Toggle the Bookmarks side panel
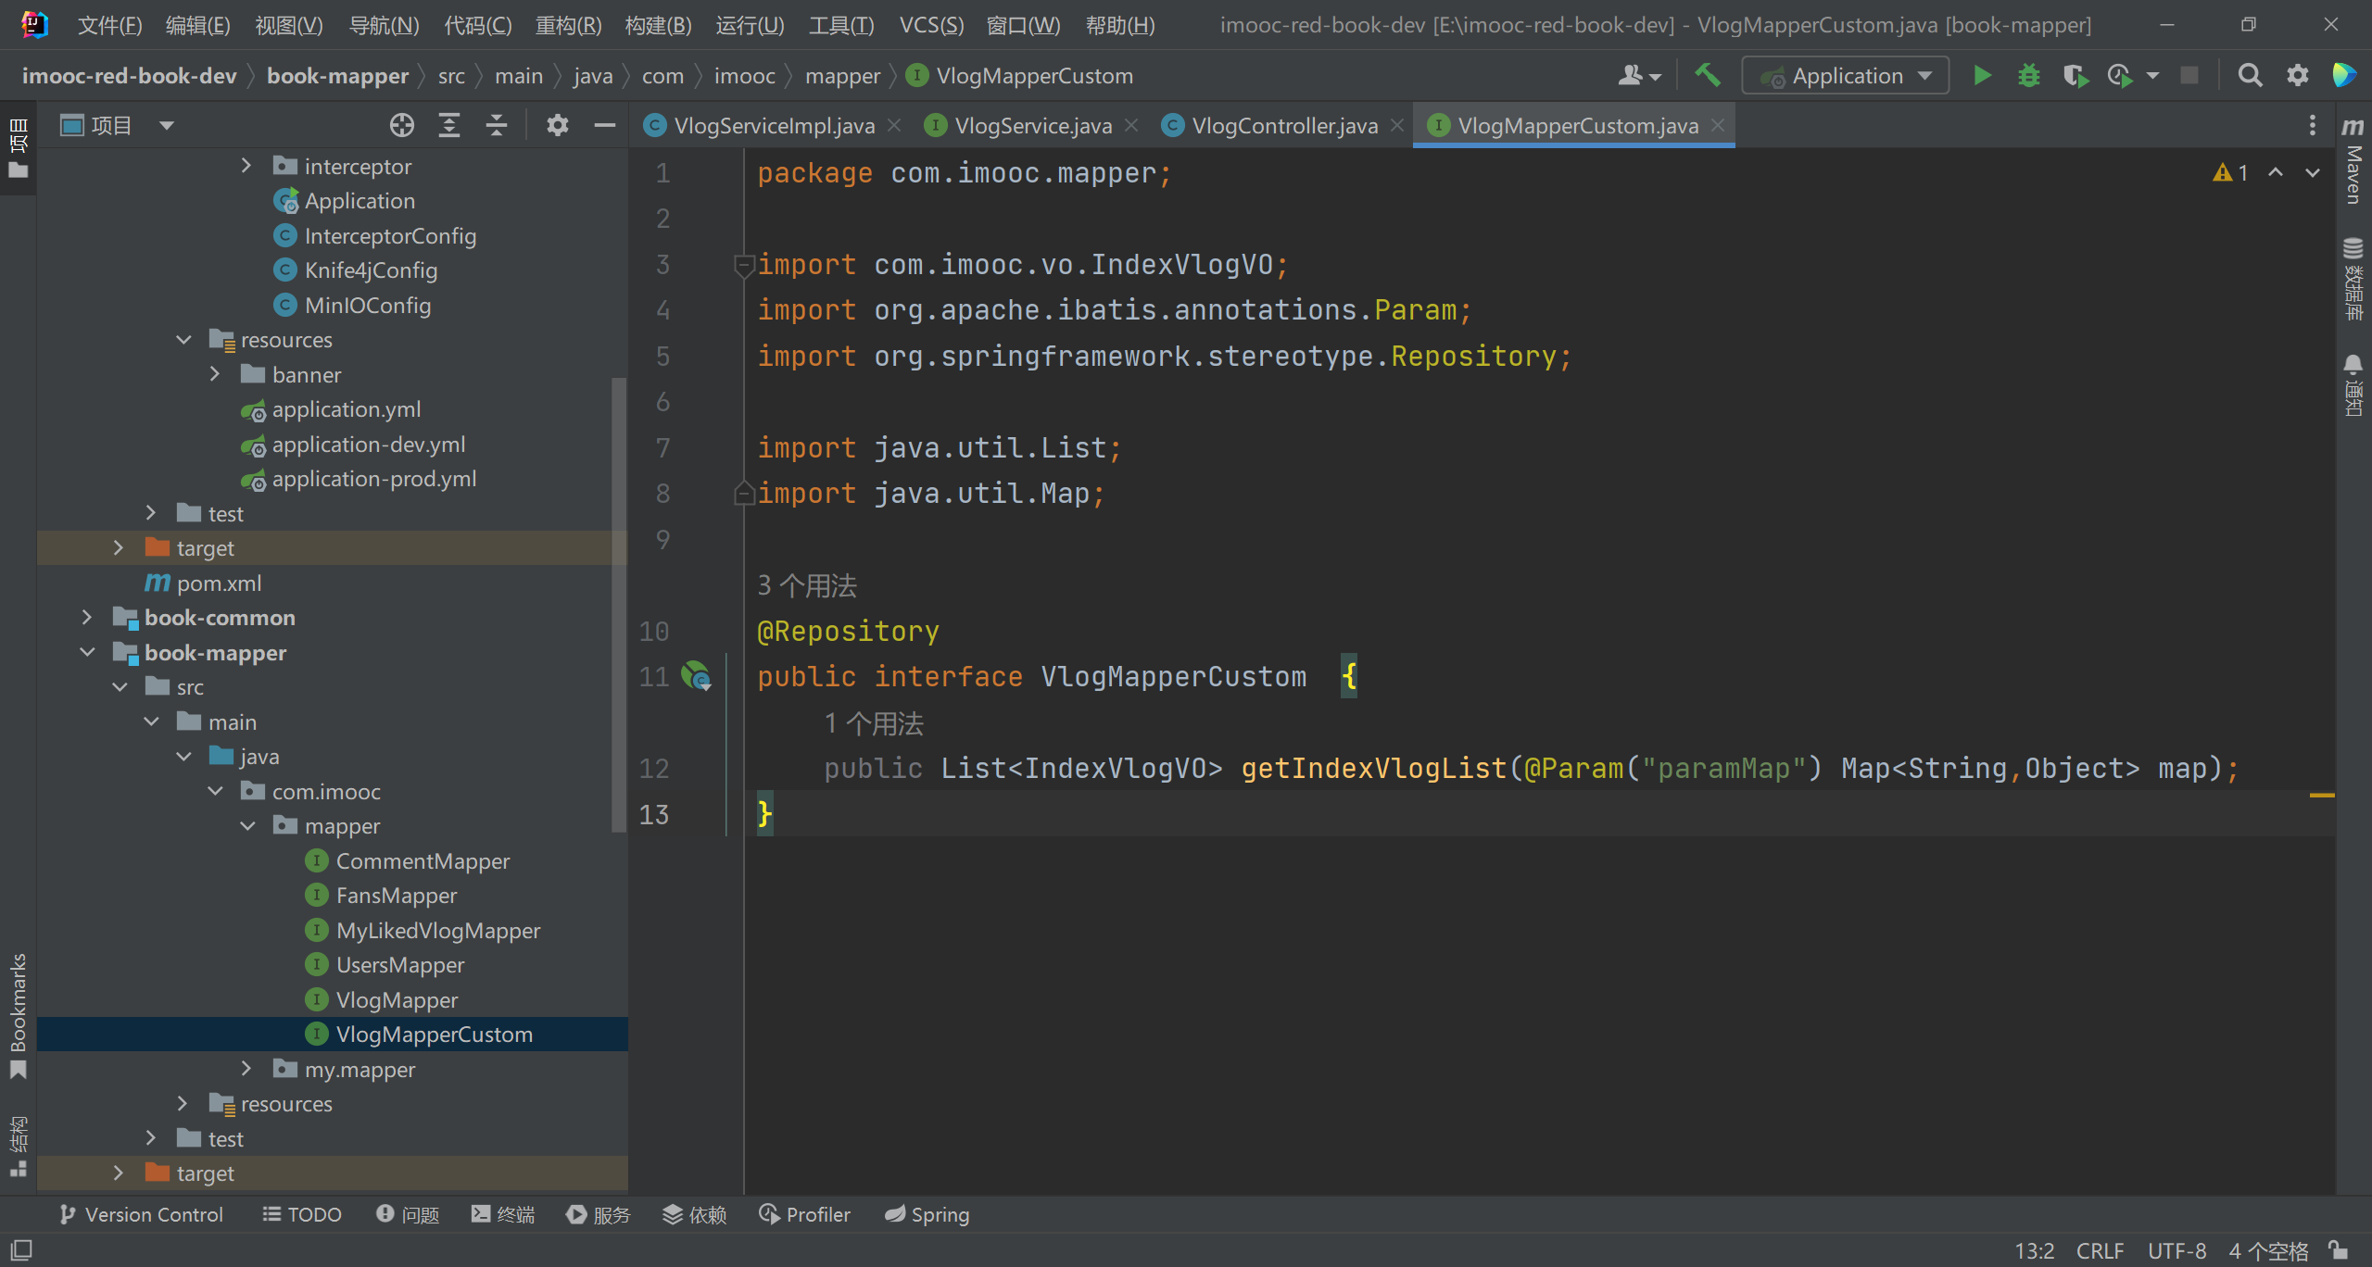 point(18,1014)
